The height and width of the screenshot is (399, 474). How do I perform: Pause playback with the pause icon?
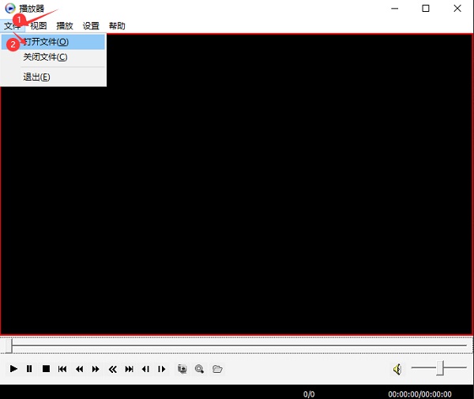pos(29,369)
